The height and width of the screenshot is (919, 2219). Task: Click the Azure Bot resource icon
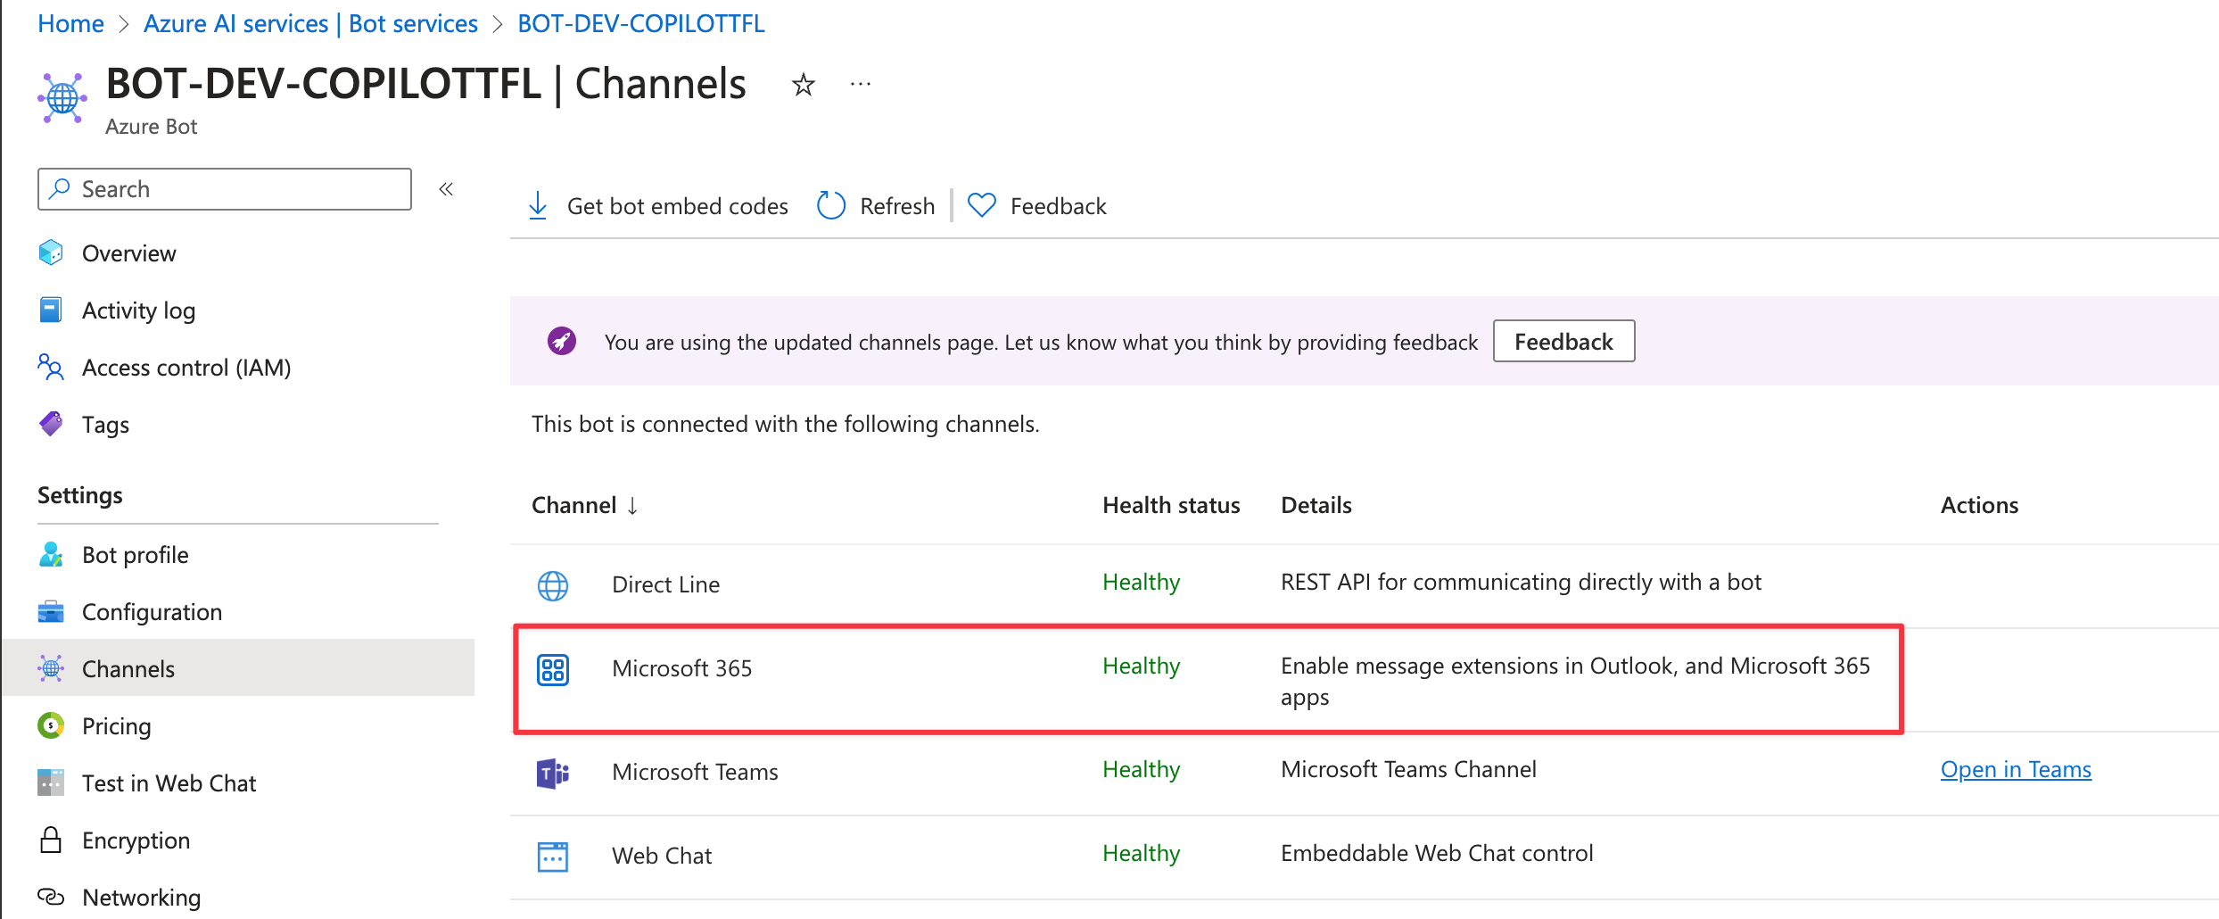(62, 97)
